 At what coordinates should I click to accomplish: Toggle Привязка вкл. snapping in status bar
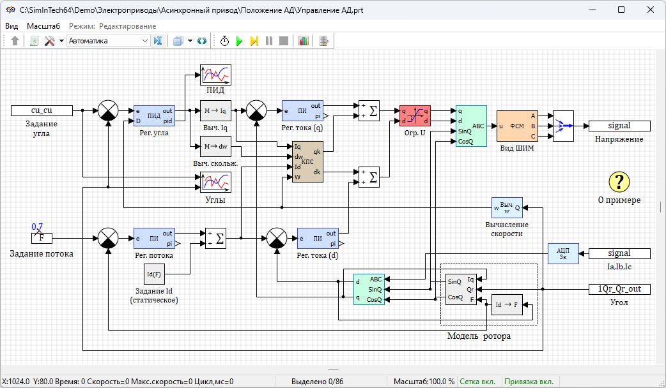click(529, 382)
